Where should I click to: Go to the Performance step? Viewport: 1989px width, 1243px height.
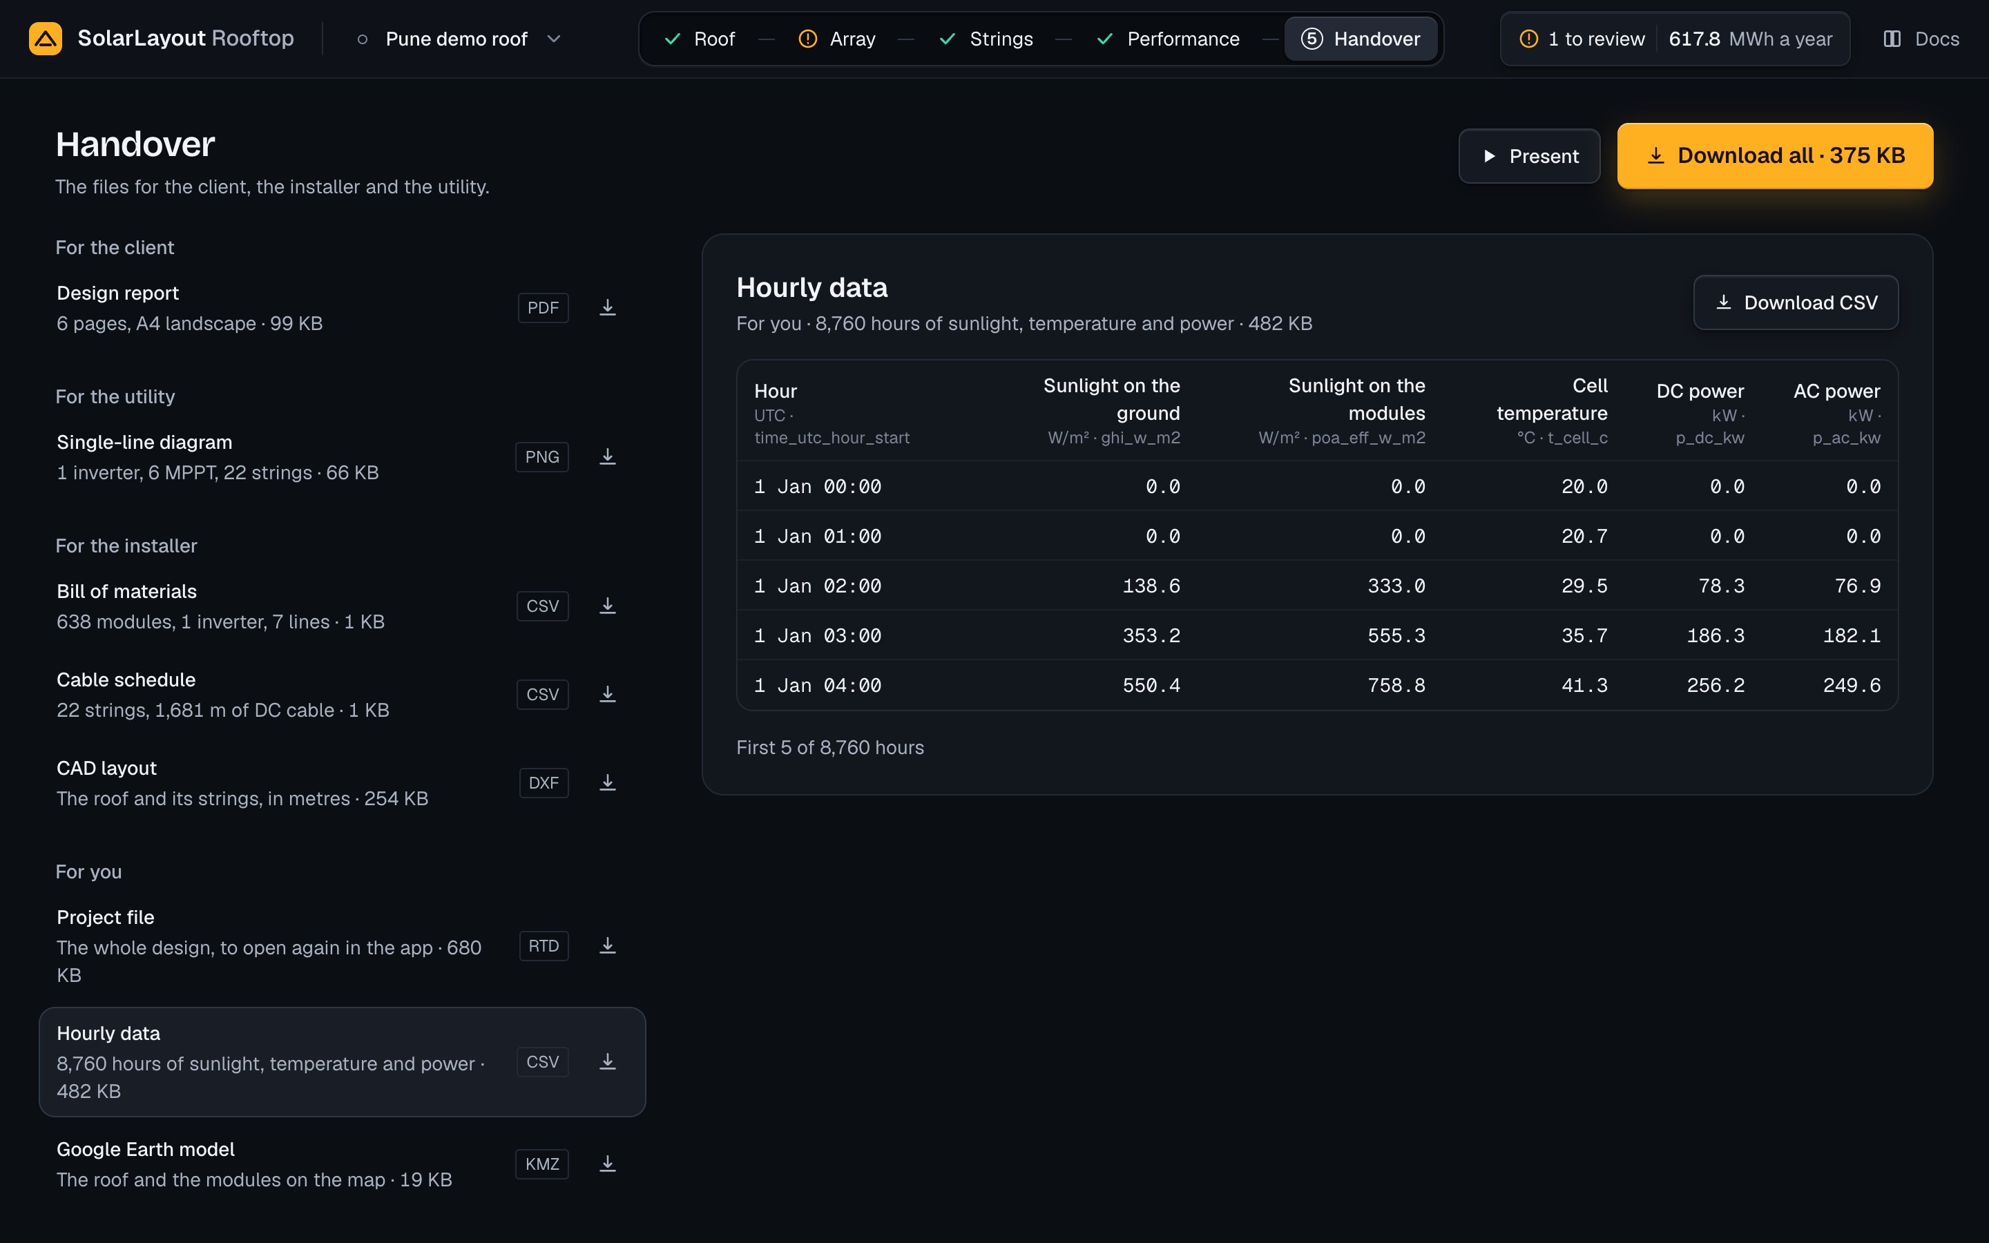pyautogui.click(x=1168, y=39)
